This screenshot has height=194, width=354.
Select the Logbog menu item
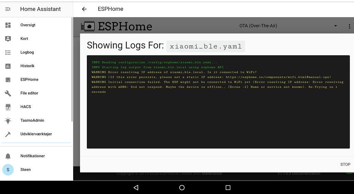(36, 53)
